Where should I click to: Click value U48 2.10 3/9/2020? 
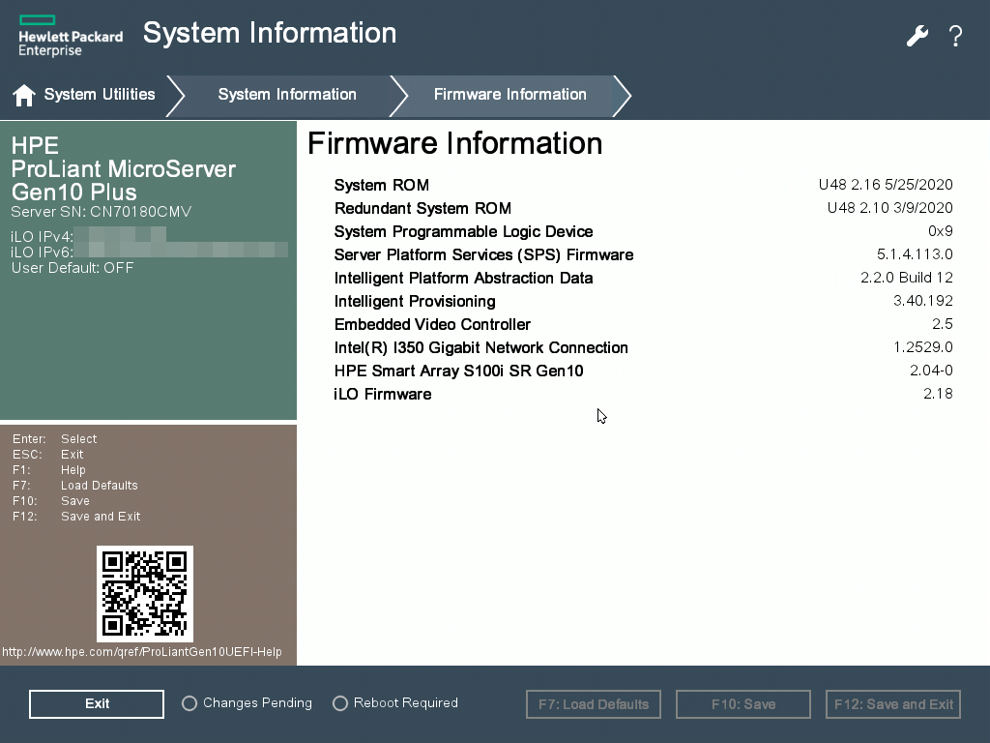tap(890, 208)
